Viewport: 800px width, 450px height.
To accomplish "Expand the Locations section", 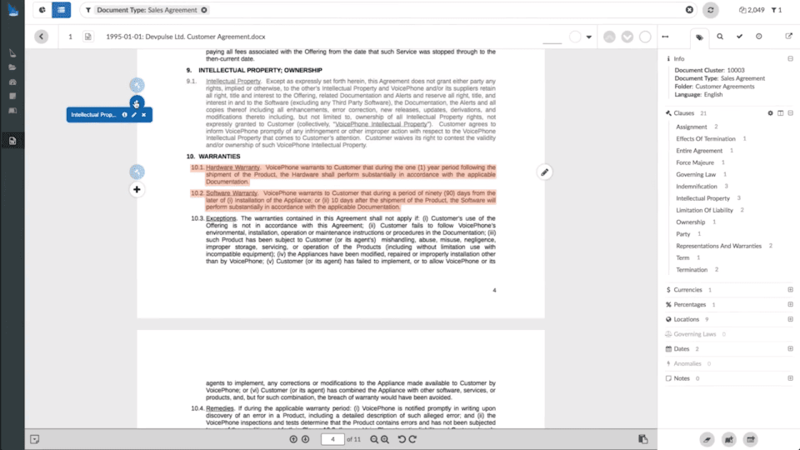I will [x=790, y=319].
